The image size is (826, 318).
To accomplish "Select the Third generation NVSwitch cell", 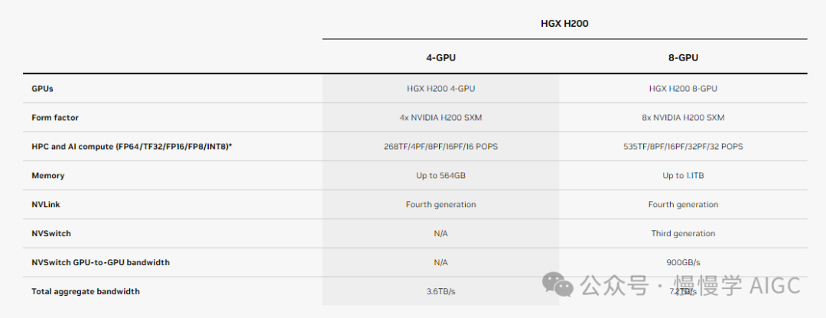I will pos(683,234).
